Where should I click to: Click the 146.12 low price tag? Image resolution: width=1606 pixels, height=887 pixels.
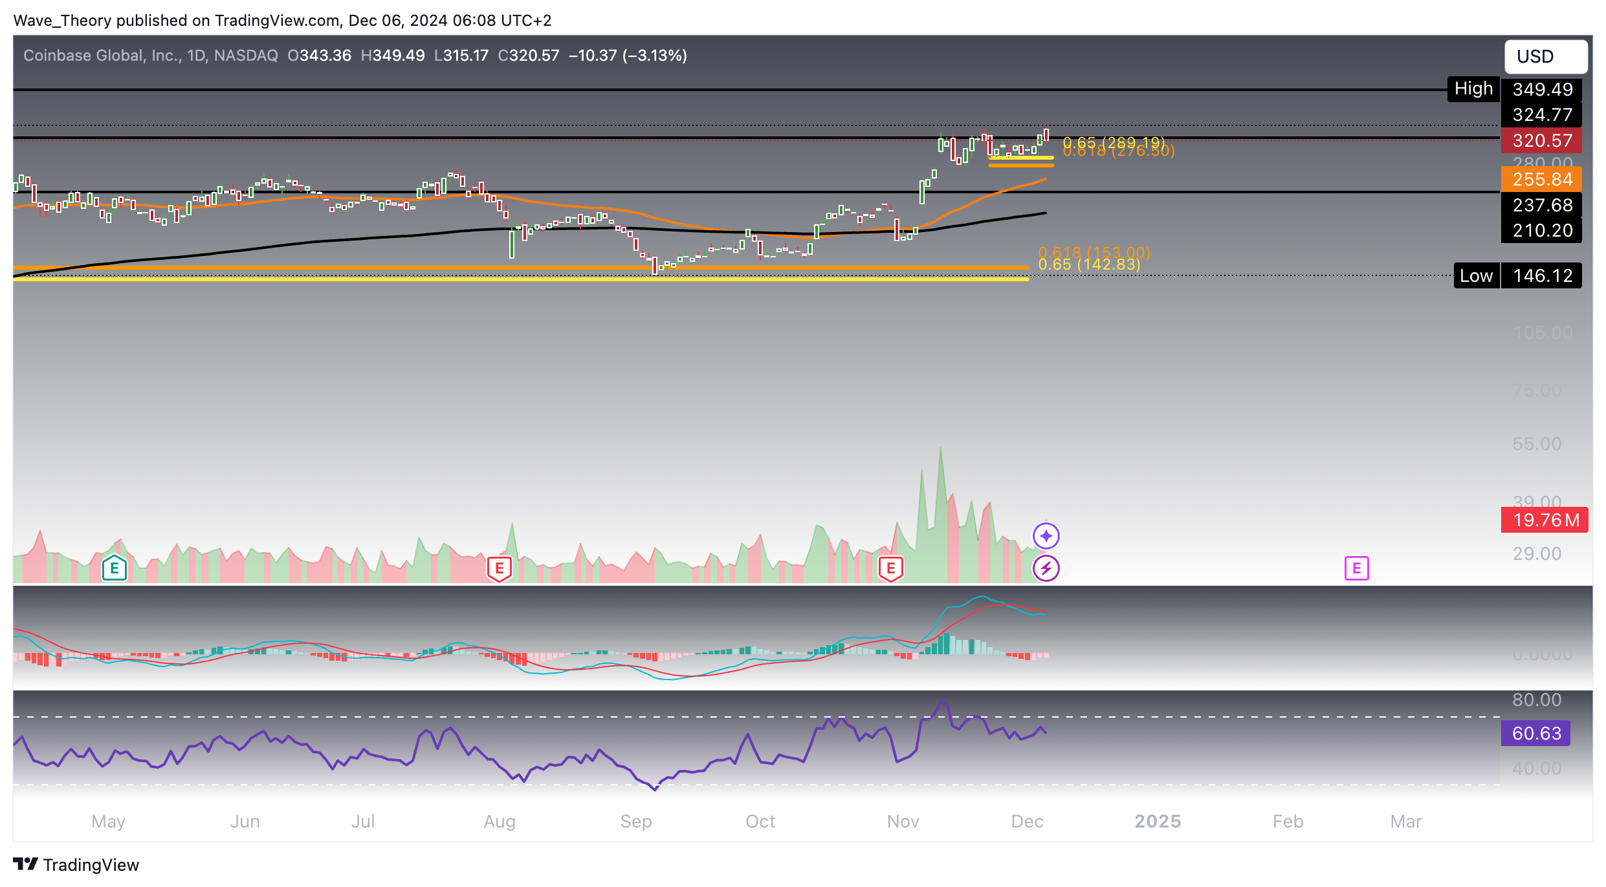pyautogui.click(x=1542, y=276)
